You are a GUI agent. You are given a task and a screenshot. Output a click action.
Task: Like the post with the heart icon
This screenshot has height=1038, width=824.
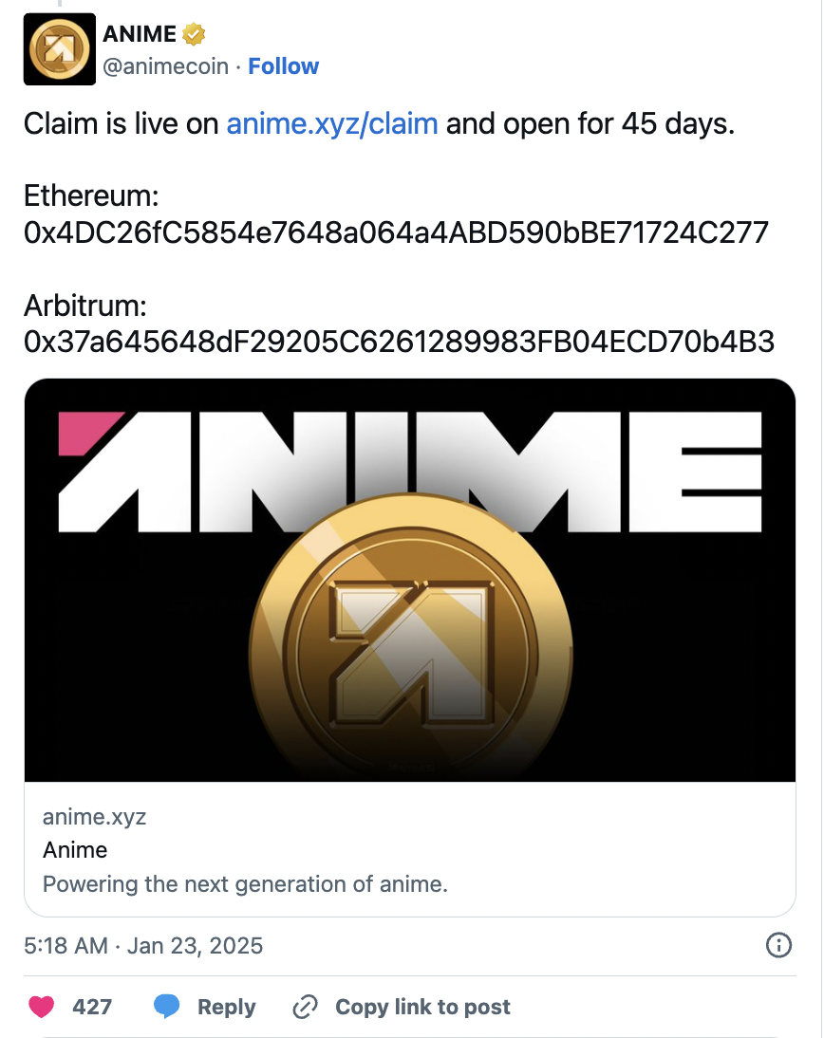pos(41,1007)
